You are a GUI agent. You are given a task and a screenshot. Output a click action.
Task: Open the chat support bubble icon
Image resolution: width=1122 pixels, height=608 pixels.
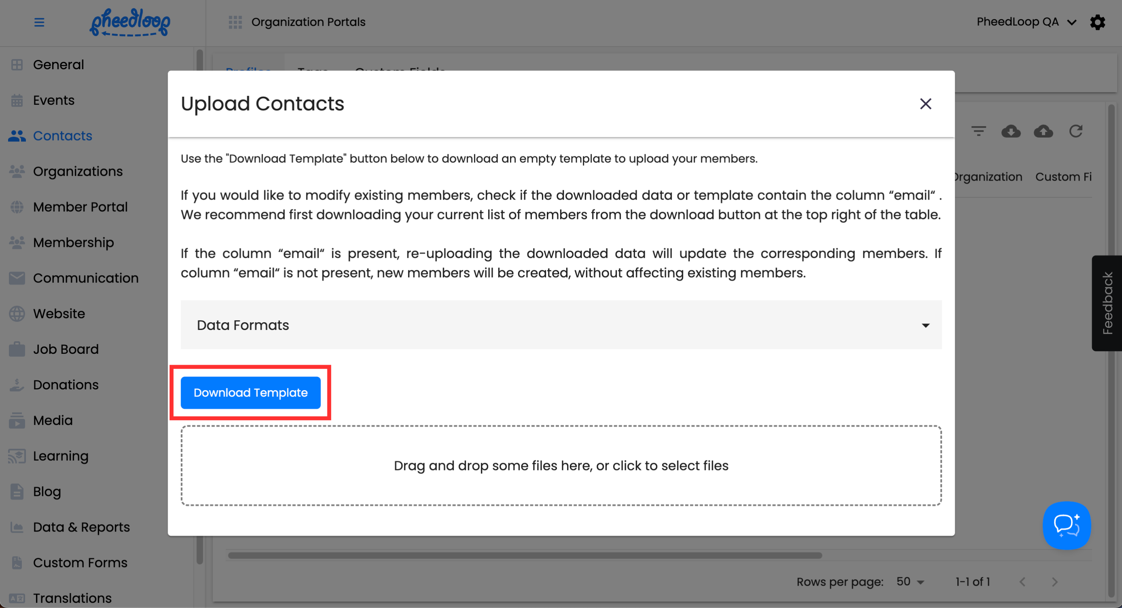click(1066, 525)
